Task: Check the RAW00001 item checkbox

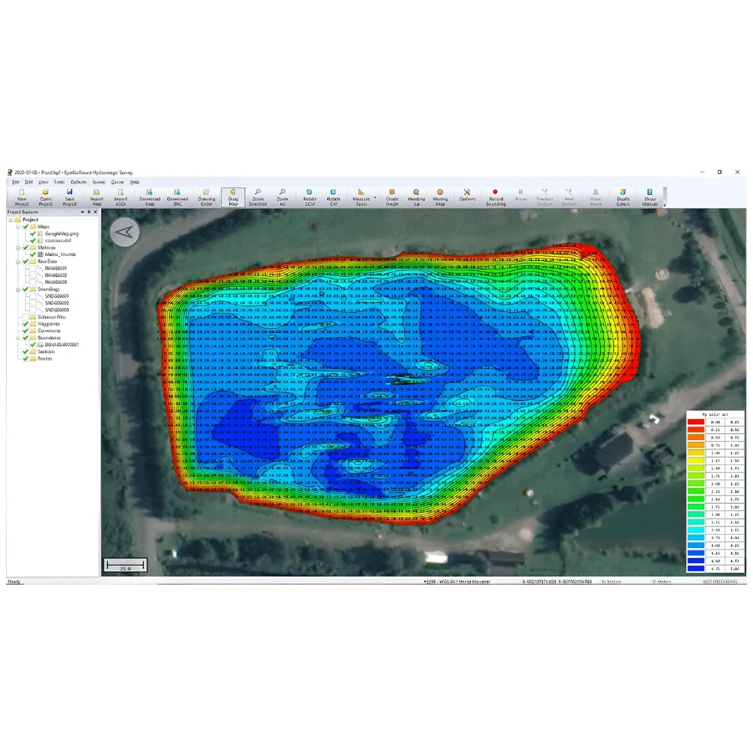Action: (x=33, y=269)
